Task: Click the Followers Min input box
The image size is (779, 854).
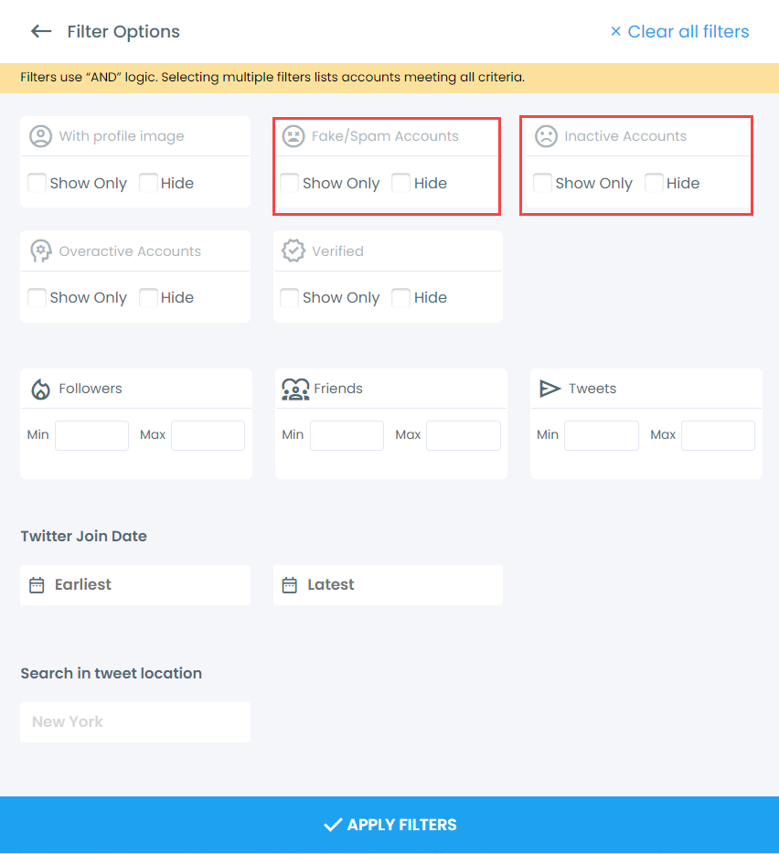Action: [x=91, y=435]
